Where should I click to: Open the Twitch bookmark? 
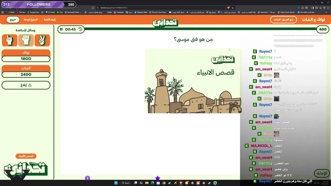point(50,12)
